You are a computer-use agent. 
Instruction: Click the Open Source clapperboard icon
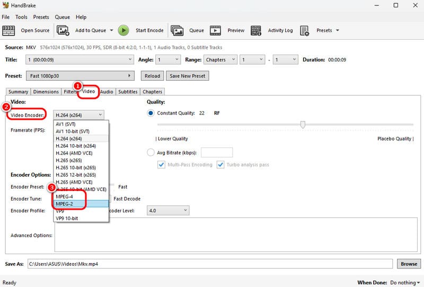tap(8, 31)
